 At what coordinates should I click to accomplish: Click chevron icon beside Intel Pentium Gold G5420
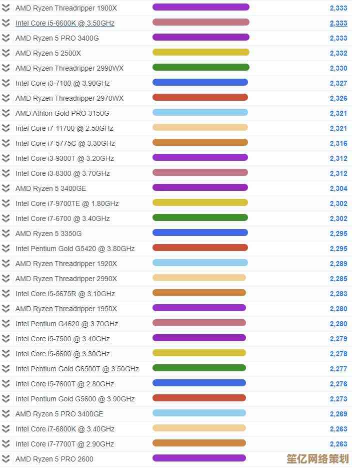pyautogui.click(x=6, y=249)
